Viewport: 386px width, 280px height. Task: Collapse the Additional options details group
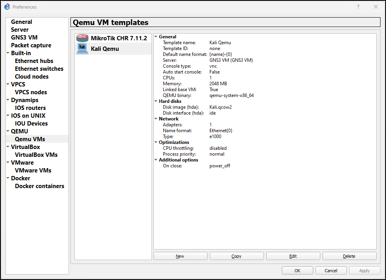(x=156, y=160)
